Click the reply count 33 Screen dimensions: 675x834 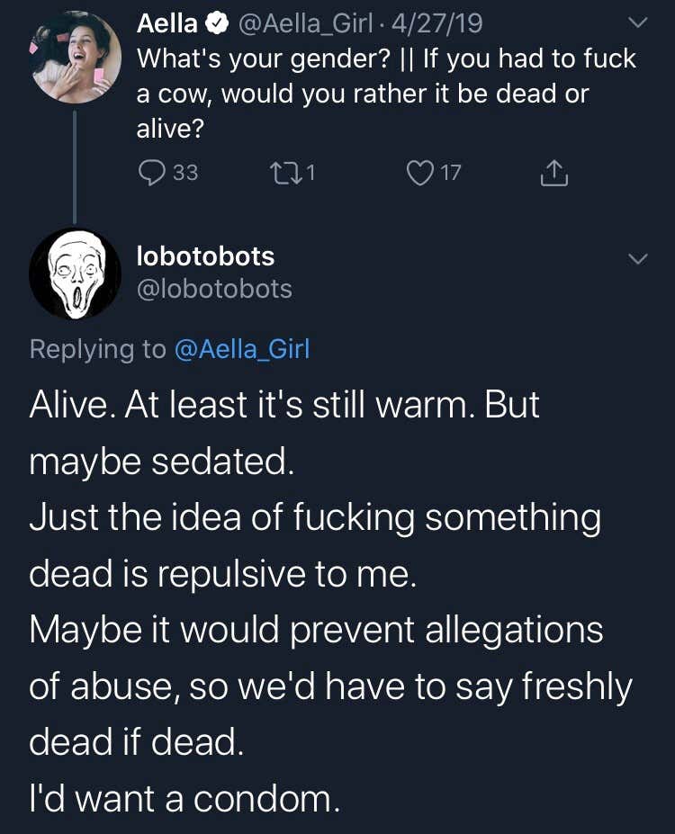[184, 172]
